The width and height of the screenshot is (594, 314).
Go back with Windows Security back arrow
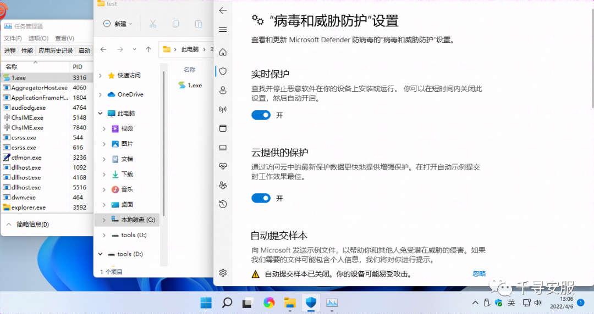pos(223,10)
